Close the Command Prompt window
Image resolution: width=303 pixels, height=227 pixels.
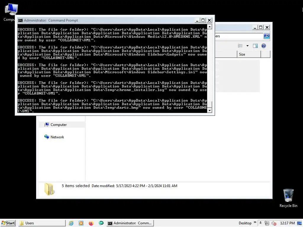pos(209,20)
